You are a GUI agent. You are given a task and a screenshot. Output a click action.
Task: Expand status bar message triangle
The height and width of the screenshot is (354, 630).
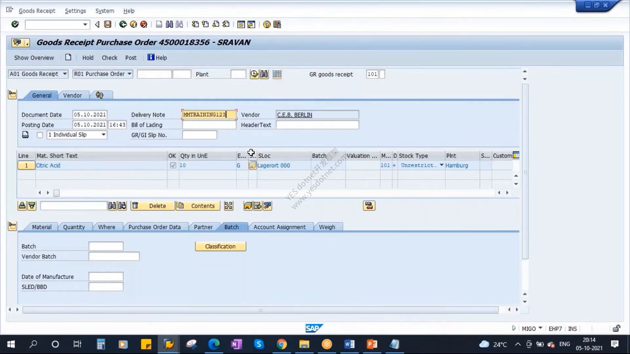514,328
